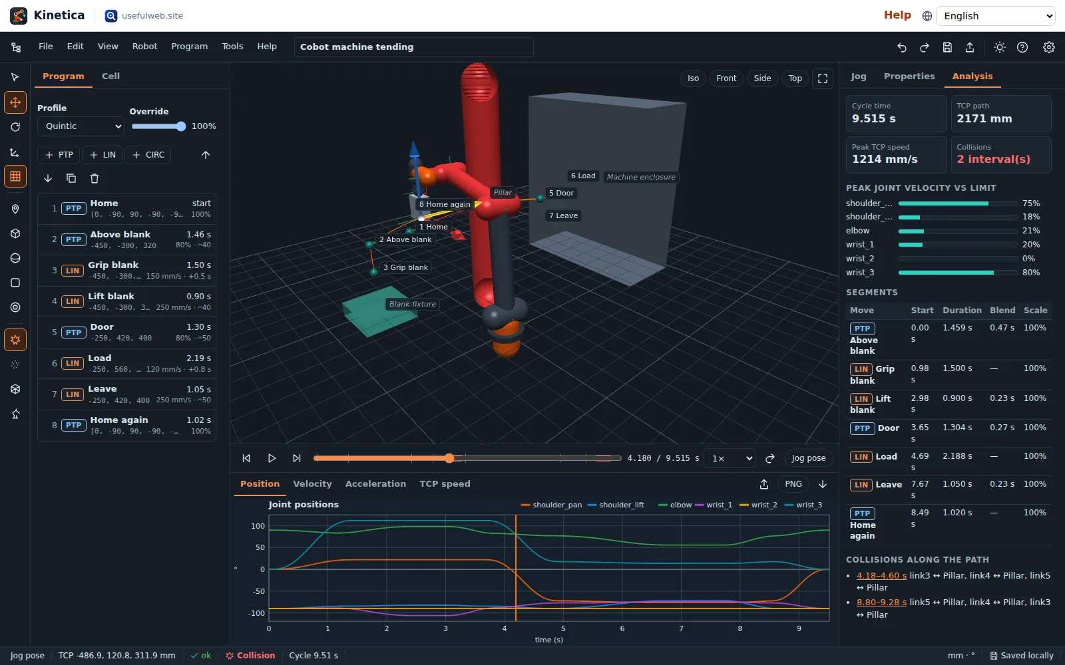The image size is (1065, 665).
Task: Click the bullseye target icon in sidebar
Action: (x=15, y=307)
